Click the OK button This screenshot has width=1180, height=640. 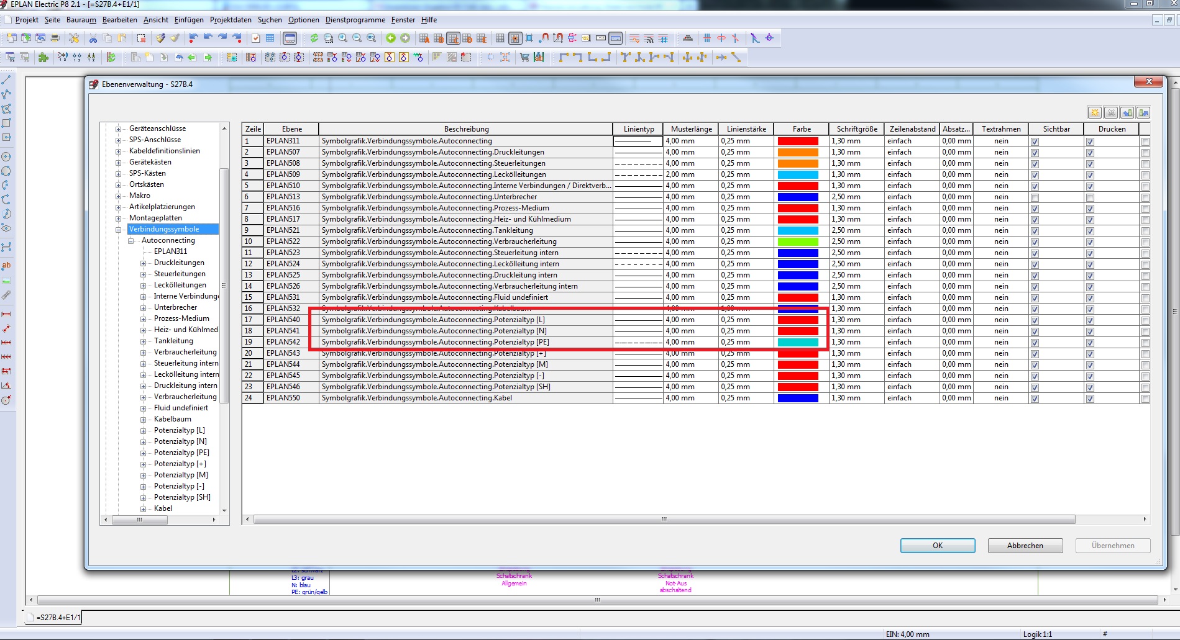click(938, 546)
